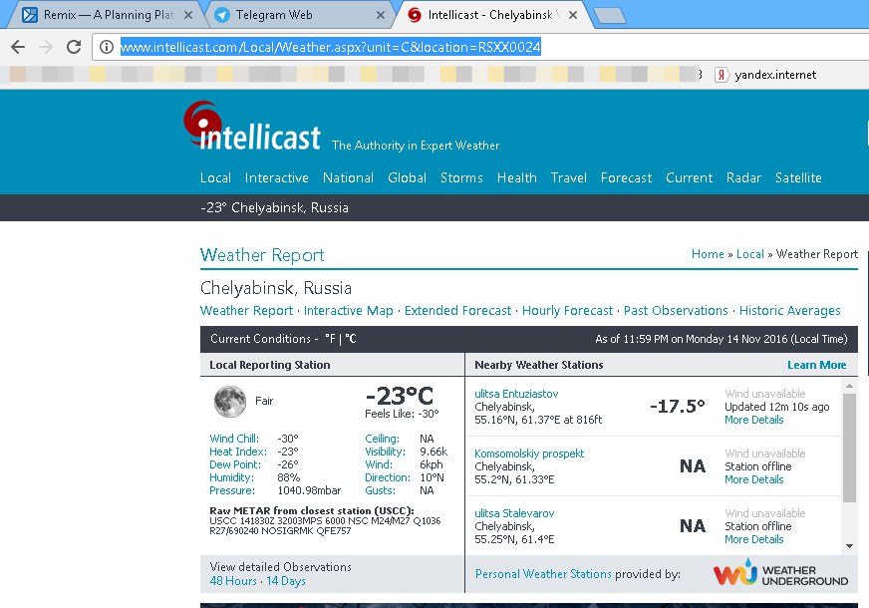Click the Dew Point label
The height and width of the screenshot is (608, 869).
coord(235,464)
